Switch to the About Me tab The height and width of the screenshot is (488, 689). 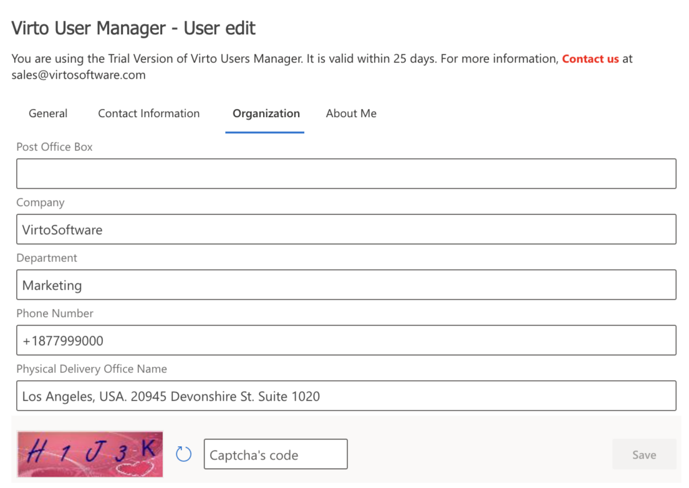coord(351,113)
